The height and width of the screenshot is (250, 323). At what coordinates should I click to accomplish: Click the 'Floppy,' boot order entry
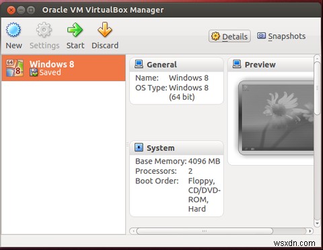201,181
